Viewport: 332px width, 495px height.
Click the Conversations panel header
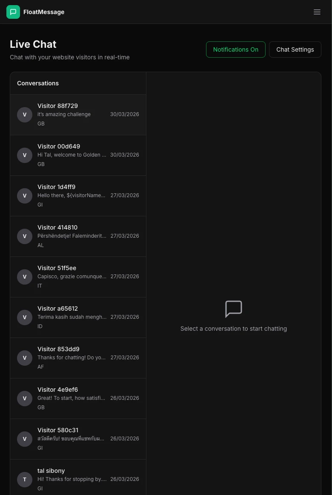(37, 83)
